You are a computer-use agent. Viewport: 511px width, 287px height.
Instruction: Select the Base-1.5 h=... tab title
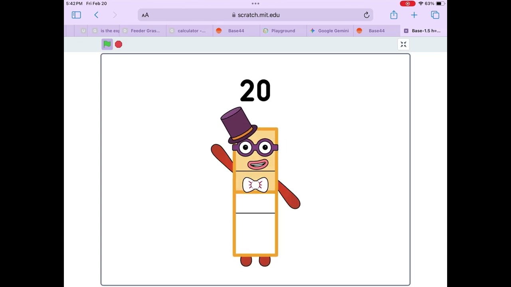pos(426,31)
